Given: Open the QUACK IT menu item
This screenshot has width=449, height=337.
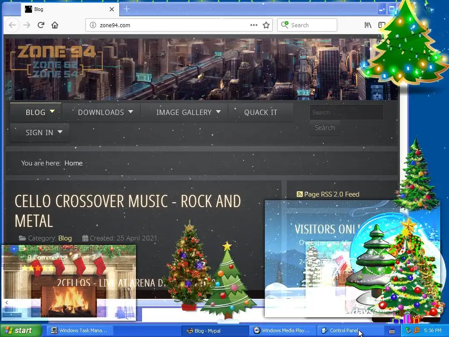Looking at the screenshot, I should point(260,112).
